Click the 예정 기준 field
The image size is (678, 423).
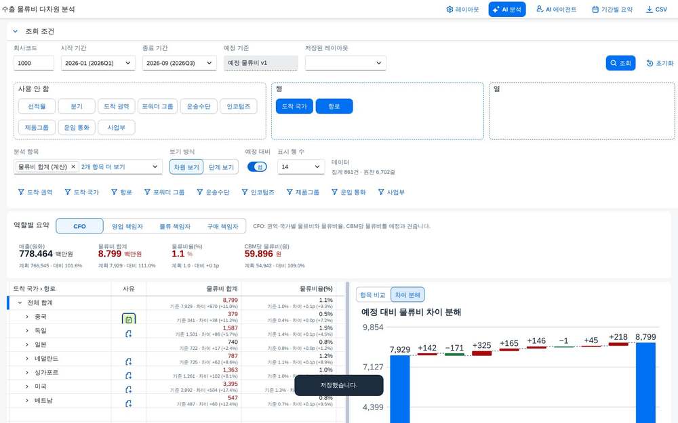[261, 63]
